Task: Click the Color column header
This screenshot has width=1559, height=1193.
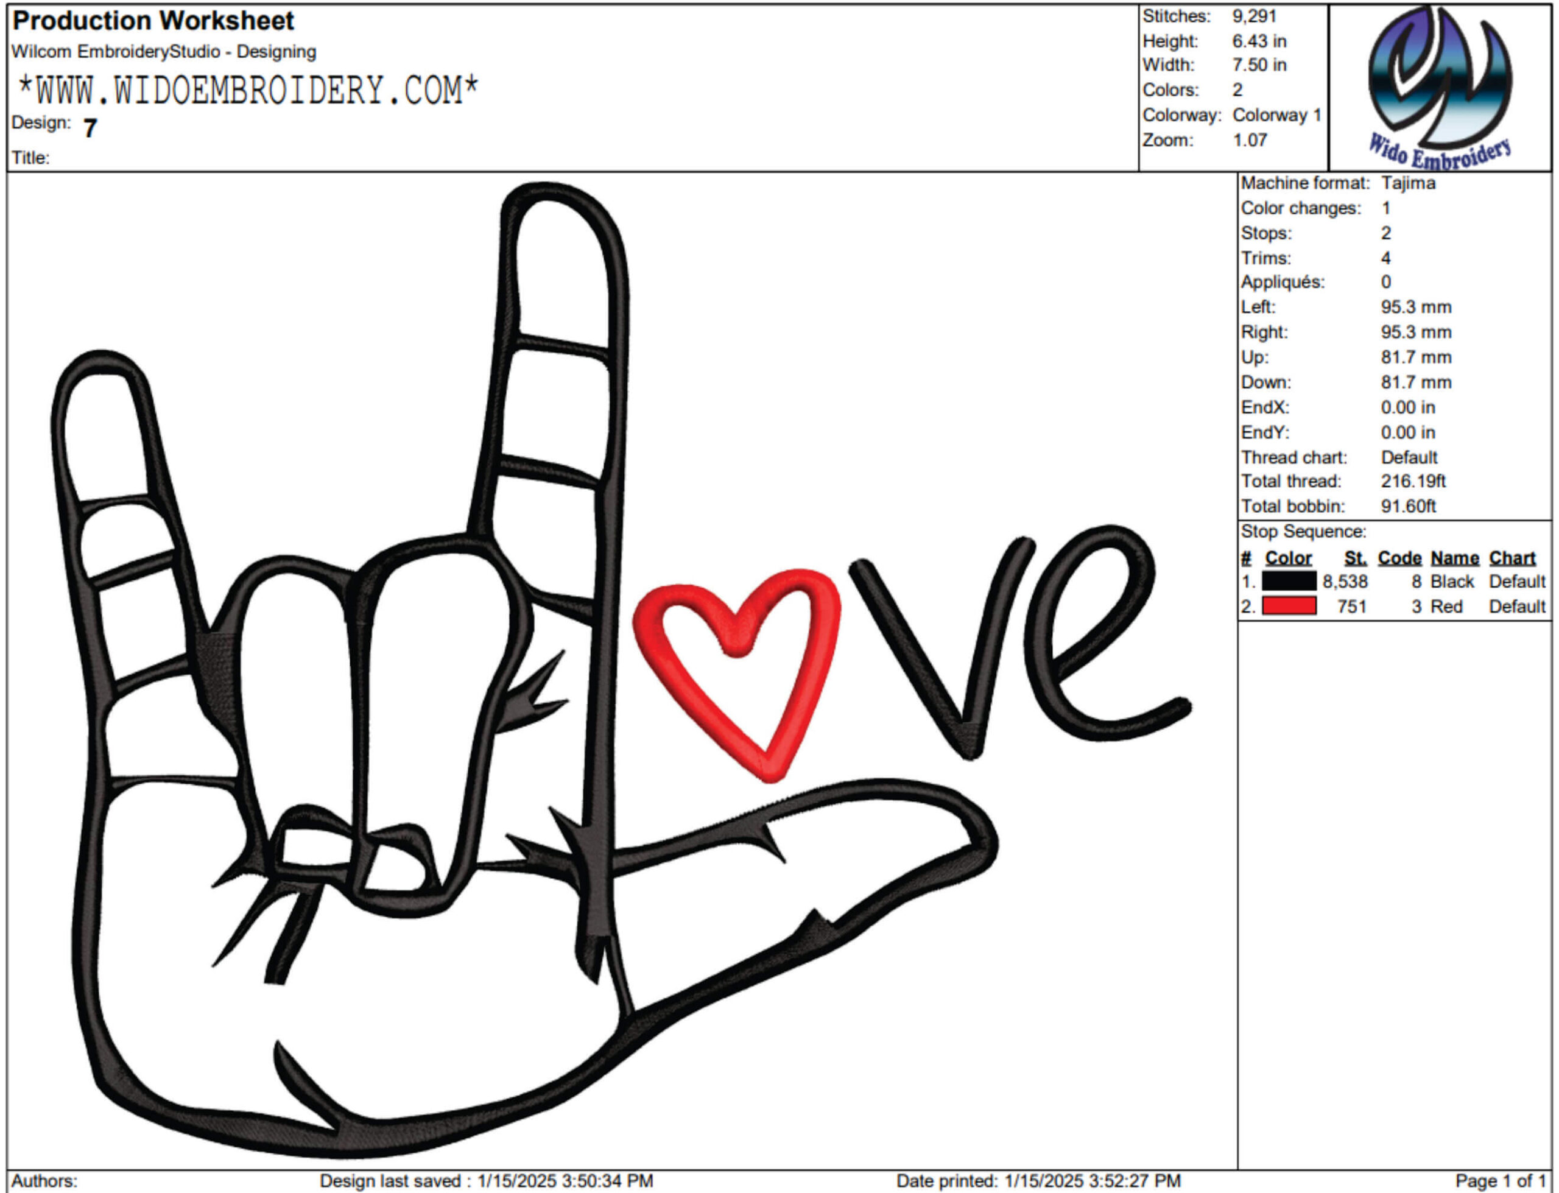Action: click(x=1289, y=558)
